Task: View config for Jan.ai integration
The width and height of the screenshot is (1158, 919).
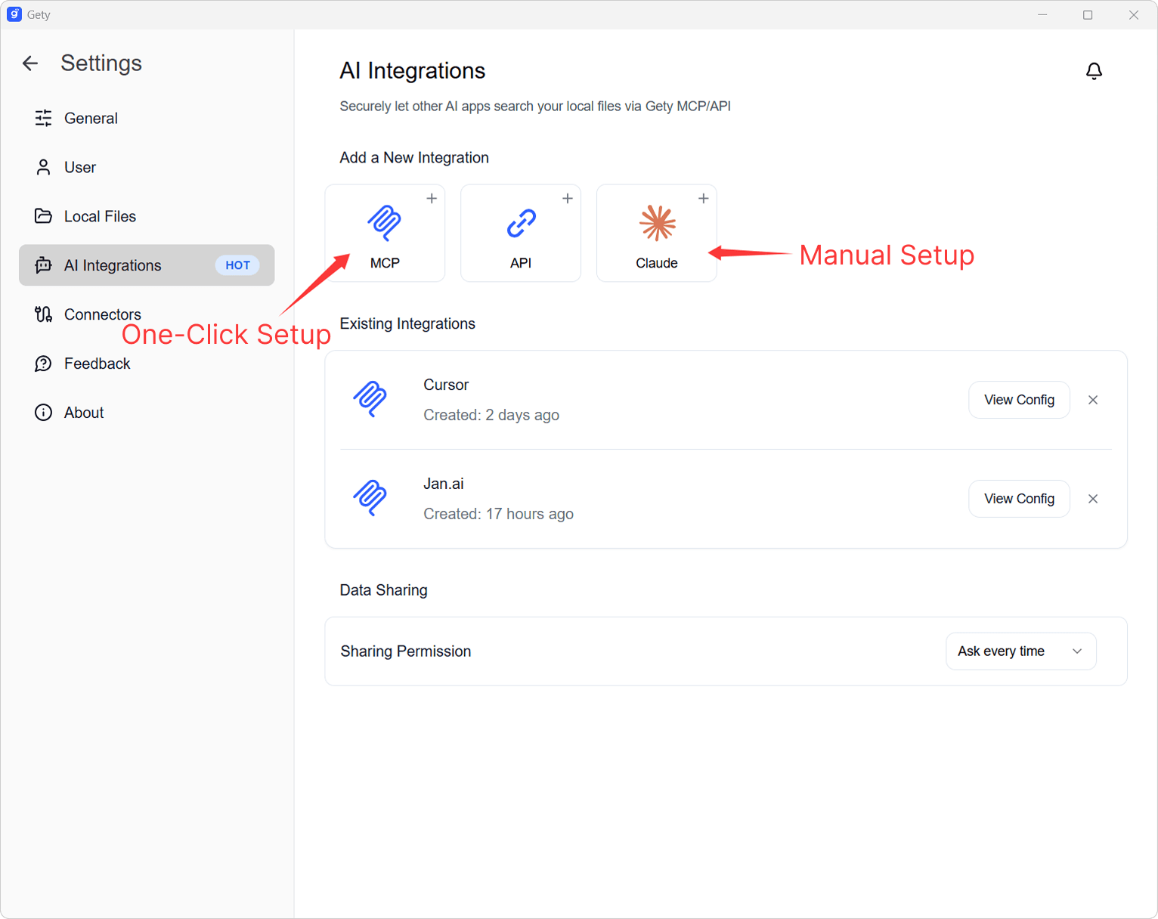Action: click(x=1019, y=499)
